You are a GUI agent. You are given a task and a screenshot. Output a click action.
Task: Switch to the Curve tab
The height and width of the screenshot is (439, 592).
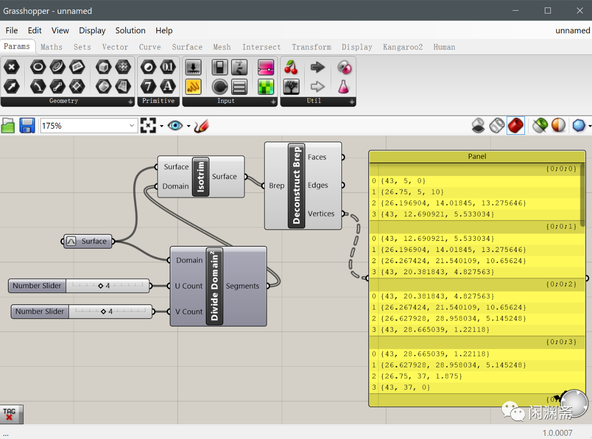coord(150,47)
